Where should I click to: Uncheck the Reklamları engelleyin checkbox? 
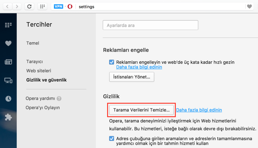[112, 62]
